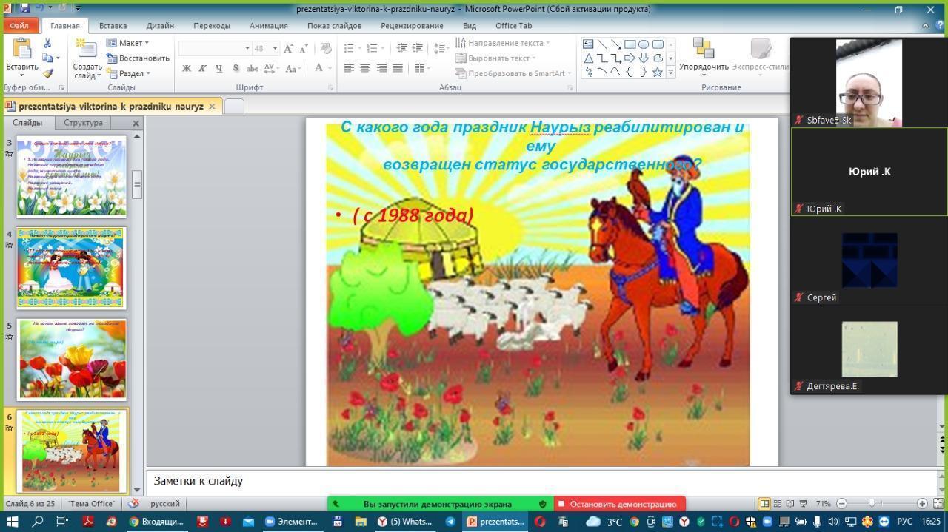Screen dimensions: 948x532
Task: Click the zoom slider in status bar
Action: point(872,503)
